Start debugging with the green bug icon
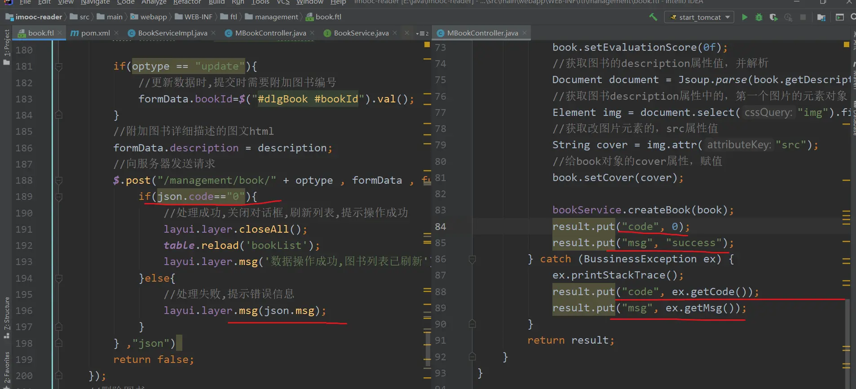 point(759,17)
